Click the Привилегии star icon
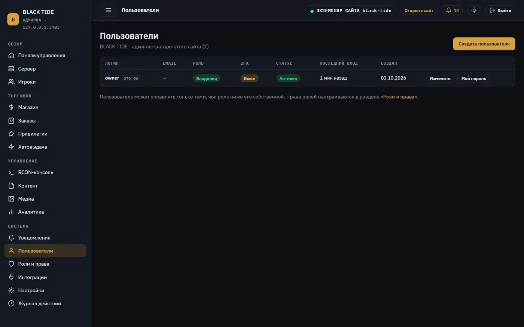524x327 pixels. point(11,134)
